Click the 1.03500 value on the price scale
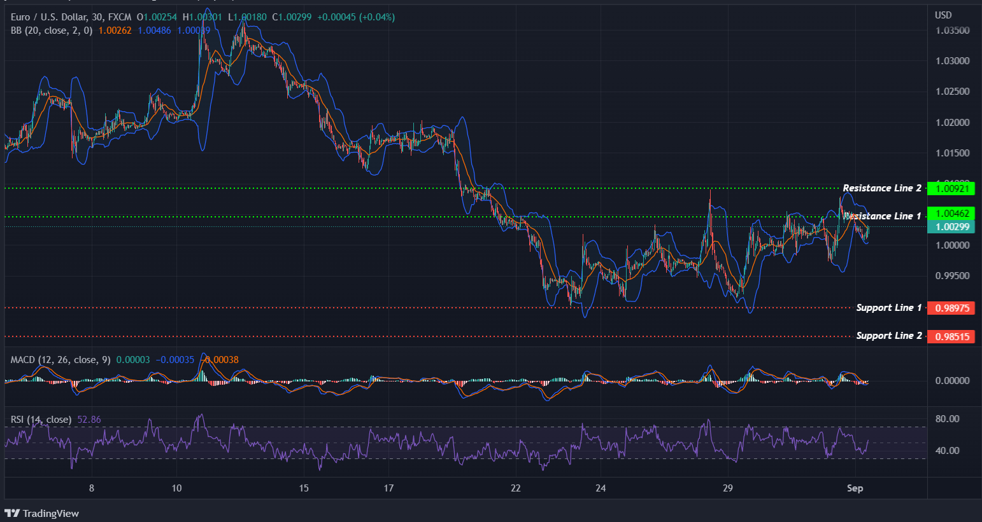982x522 pixels. tap(951, 29)
